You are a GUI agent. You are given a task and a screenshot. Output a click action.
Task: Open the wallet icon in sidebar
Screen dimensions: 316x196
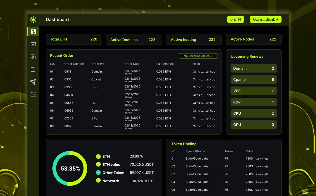click(x=33, y=94)
